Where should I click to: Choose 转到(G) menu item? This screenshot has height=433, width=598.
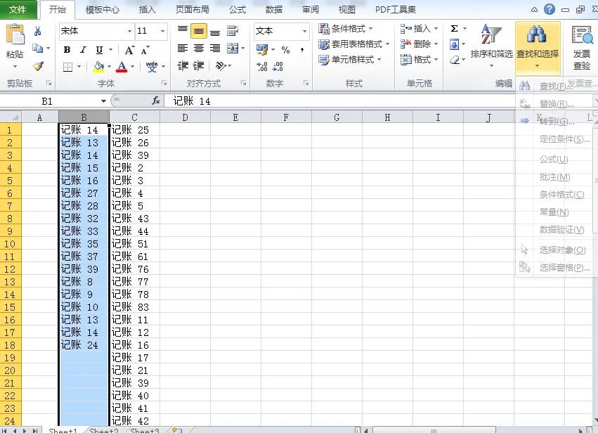click(x=557, y=122)
